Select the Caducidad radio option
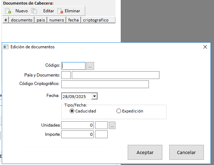The image size is (214, 165). [72, 111]
